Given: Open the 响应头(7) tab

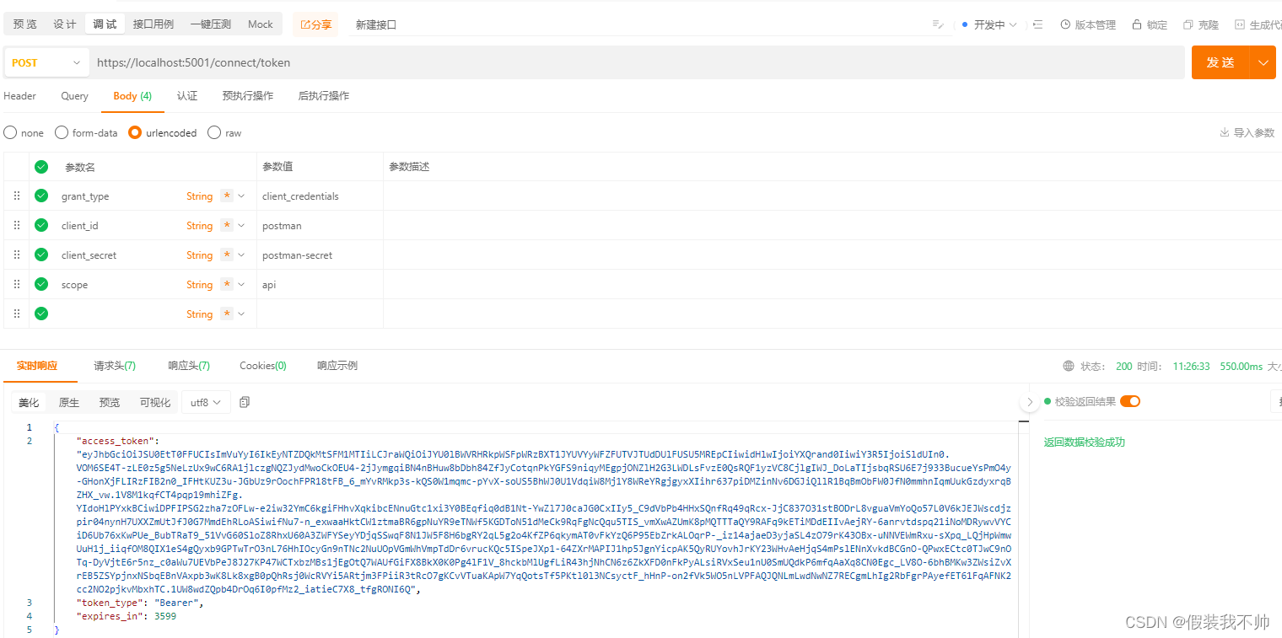Looking at the screenshot, I should 189,366.
